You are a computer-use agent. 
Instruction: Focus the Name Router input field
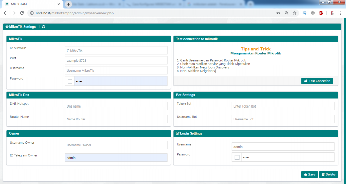[x=116, y=119]
